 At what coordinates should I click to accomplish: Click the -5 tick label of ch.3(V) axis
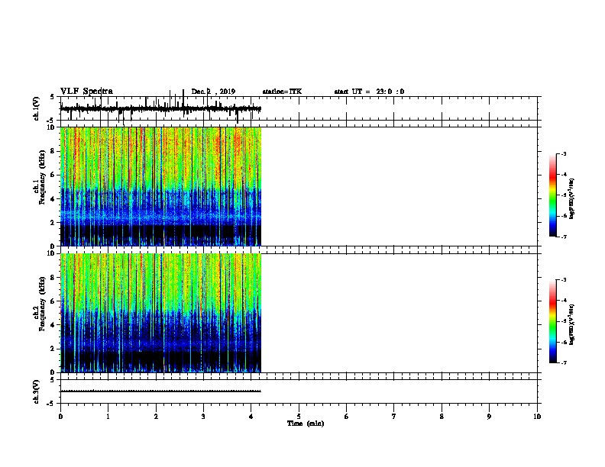pos(52,404)
